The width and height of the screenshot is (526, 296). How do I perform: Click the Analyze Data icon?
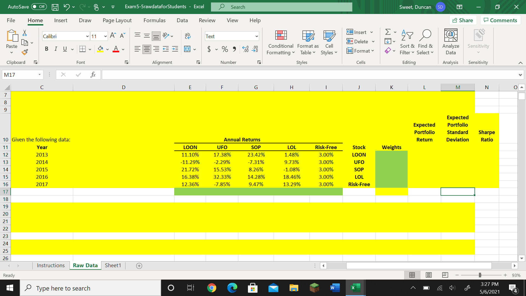450,36
